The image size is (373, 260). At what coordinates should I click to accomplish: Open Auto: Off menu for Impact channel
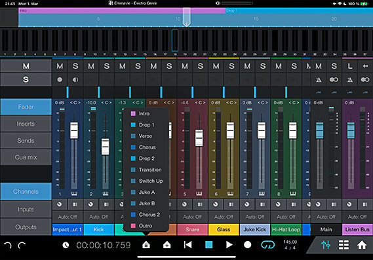coord(68,217)
